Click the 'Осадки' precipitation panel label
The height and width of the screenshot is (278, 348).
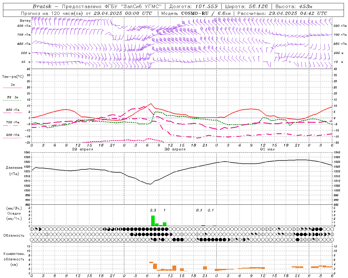14,213
